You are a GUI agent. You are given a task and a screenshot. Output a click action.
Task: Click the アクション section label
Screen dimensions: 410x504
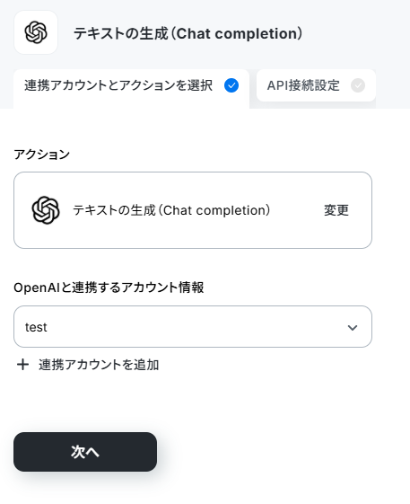pyautogui.click(x=42, y=155)
